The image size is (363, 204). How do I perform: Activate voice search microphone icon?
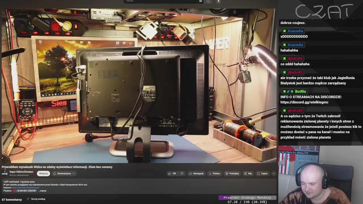pyautogui.click(x=218, y=1)
